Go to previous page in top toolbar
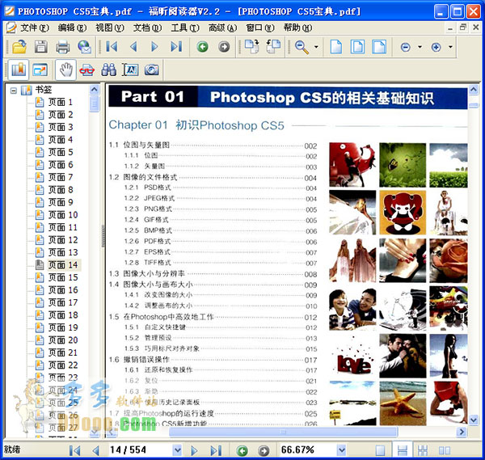Viewport: 485px width, 460px height. [x=133, y=47]
